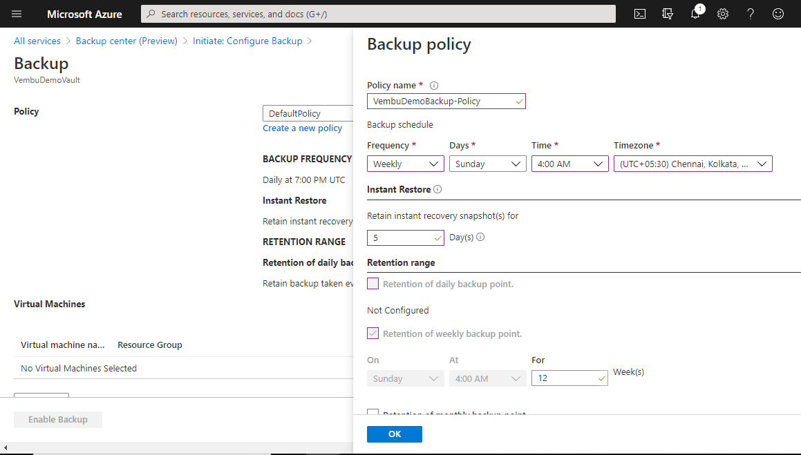Click 'Daily at 7:00 PM UTC' text
Screen dimensions: 801x455
pos(304,180)
